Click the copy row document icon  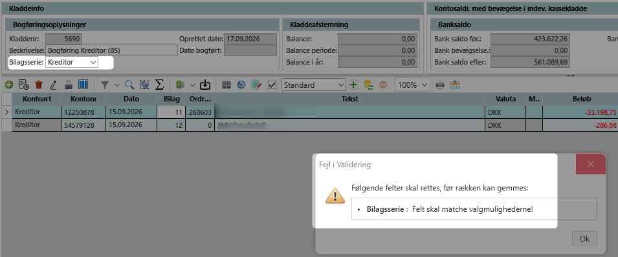[x=24, y=85]
